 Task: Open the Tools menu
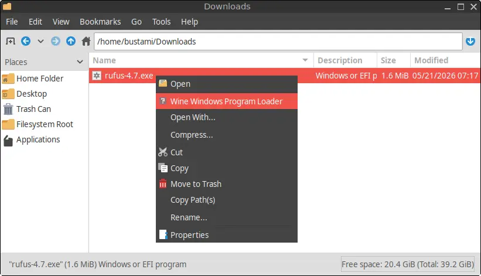161,22
